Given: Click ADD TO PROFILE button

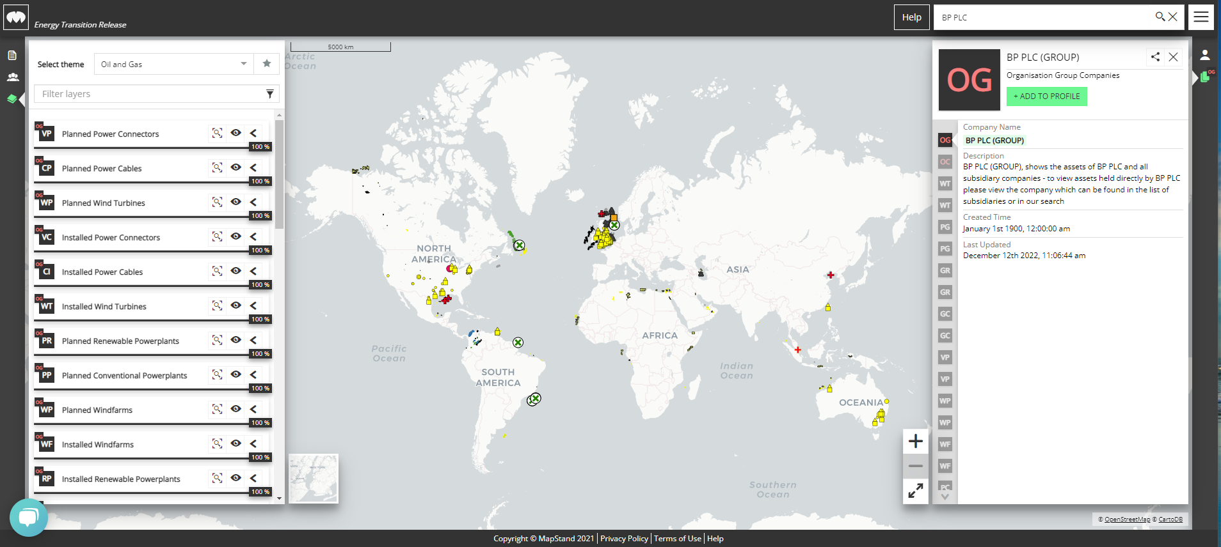Looking at the screenshot, I should click(1047, 96).
